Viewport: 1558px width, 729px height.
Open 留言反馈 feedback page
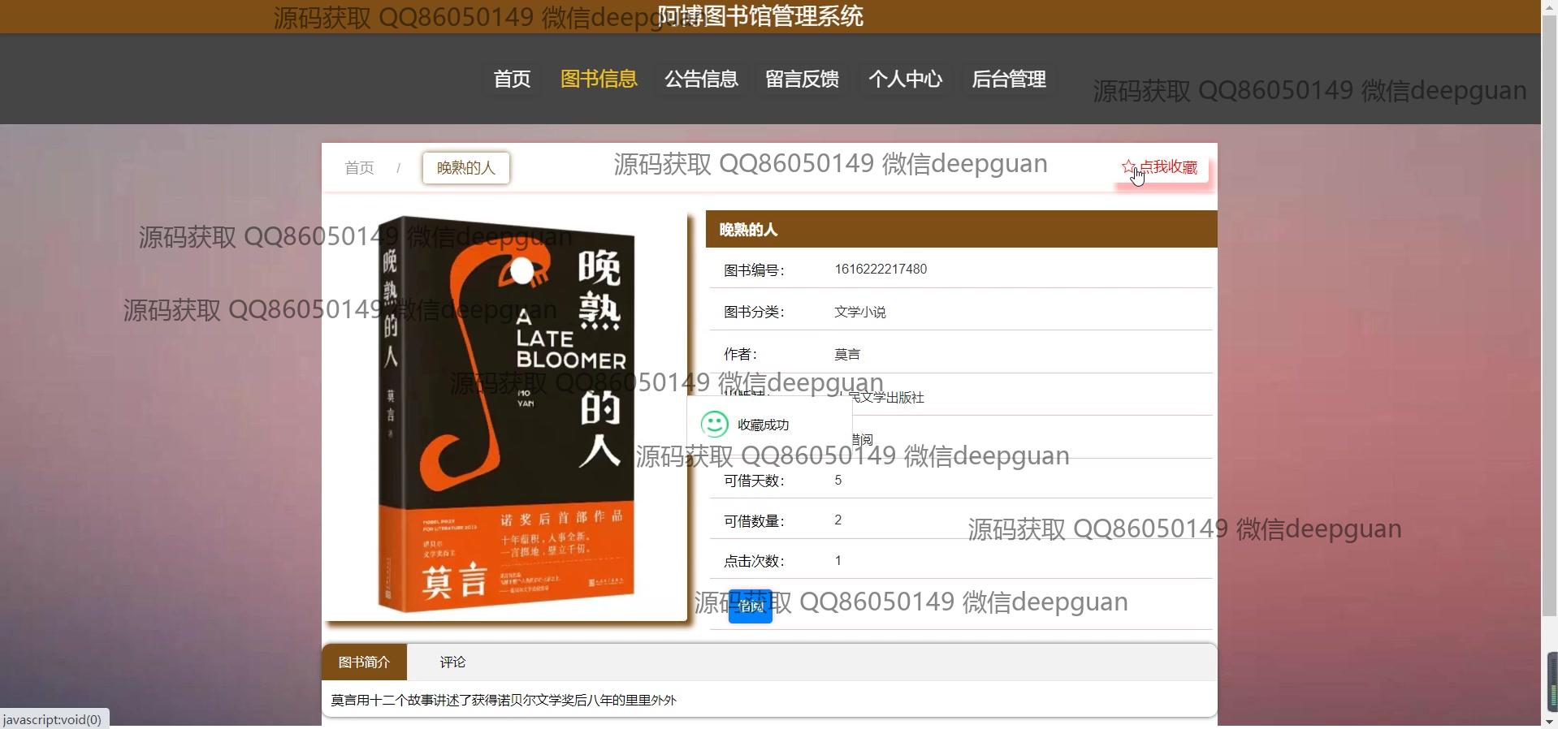click(x=802, y=79)
